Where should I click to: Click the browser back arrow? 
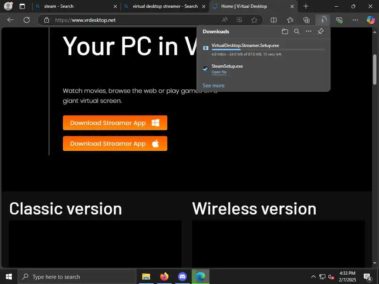pyautogui.click(x=10, y=20)
